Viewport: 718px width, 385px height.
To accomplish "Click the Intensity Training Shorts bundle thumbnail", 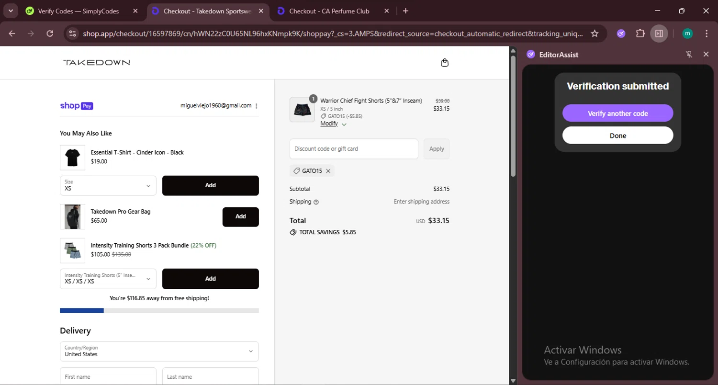I will [x=72, y=250].
